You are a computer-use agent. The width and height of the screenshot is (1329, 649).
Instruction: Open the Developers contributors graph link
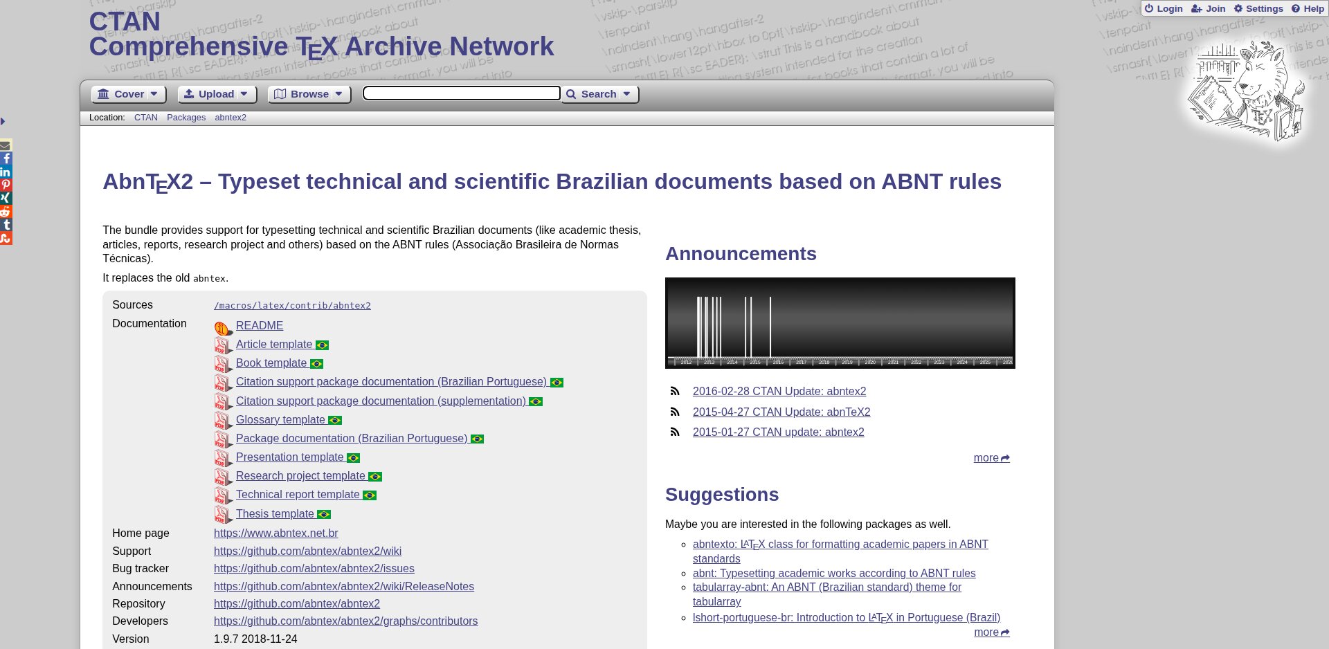pyautogui.click(x=345, y=621)
